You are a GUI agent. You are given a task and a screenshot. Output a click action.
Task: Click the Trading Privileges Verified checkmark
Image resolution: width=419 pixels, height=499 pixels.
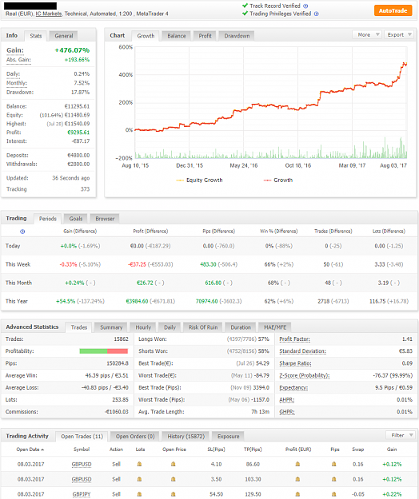pos(245,14)
